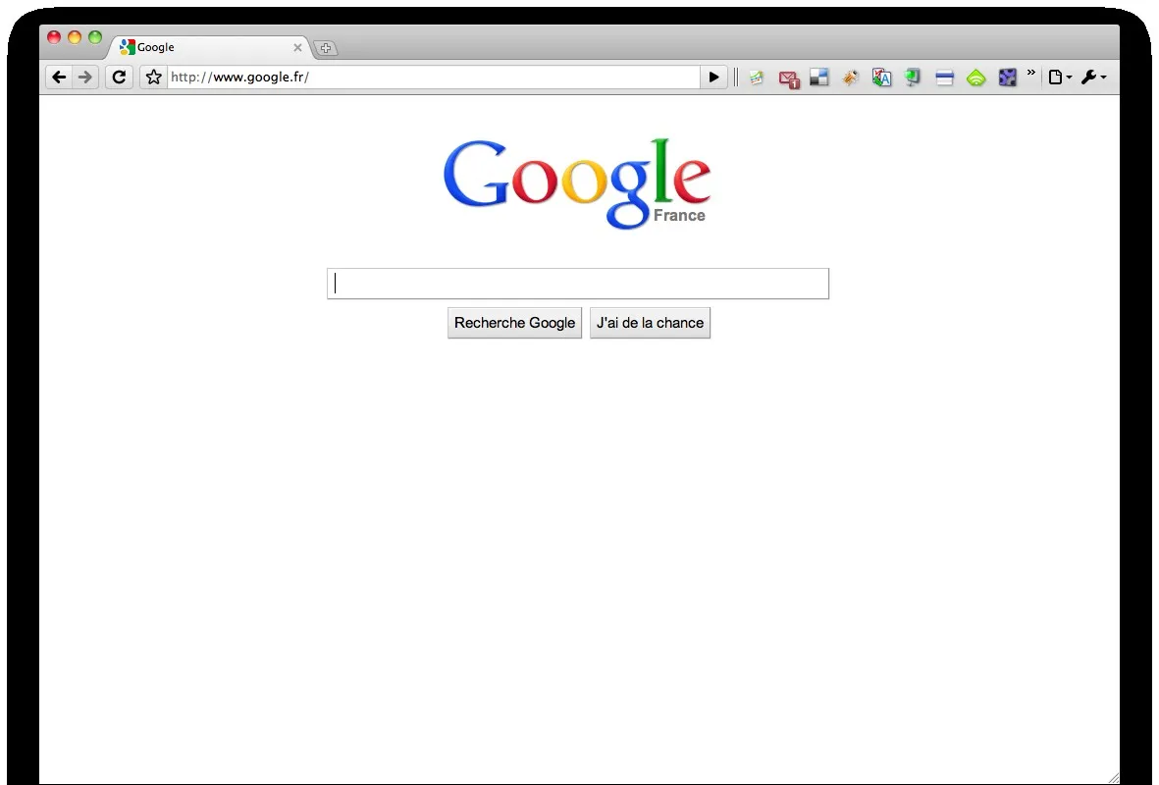Open the purple puzzle extension icon
Viewport: 1159px width, 785px height.
pyautogui.click(x=1008, y=77)
